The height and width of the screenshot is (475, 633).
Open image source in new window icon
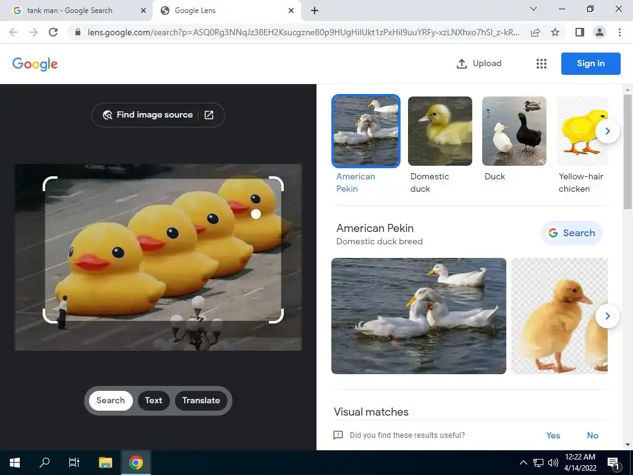coord(209,115)
